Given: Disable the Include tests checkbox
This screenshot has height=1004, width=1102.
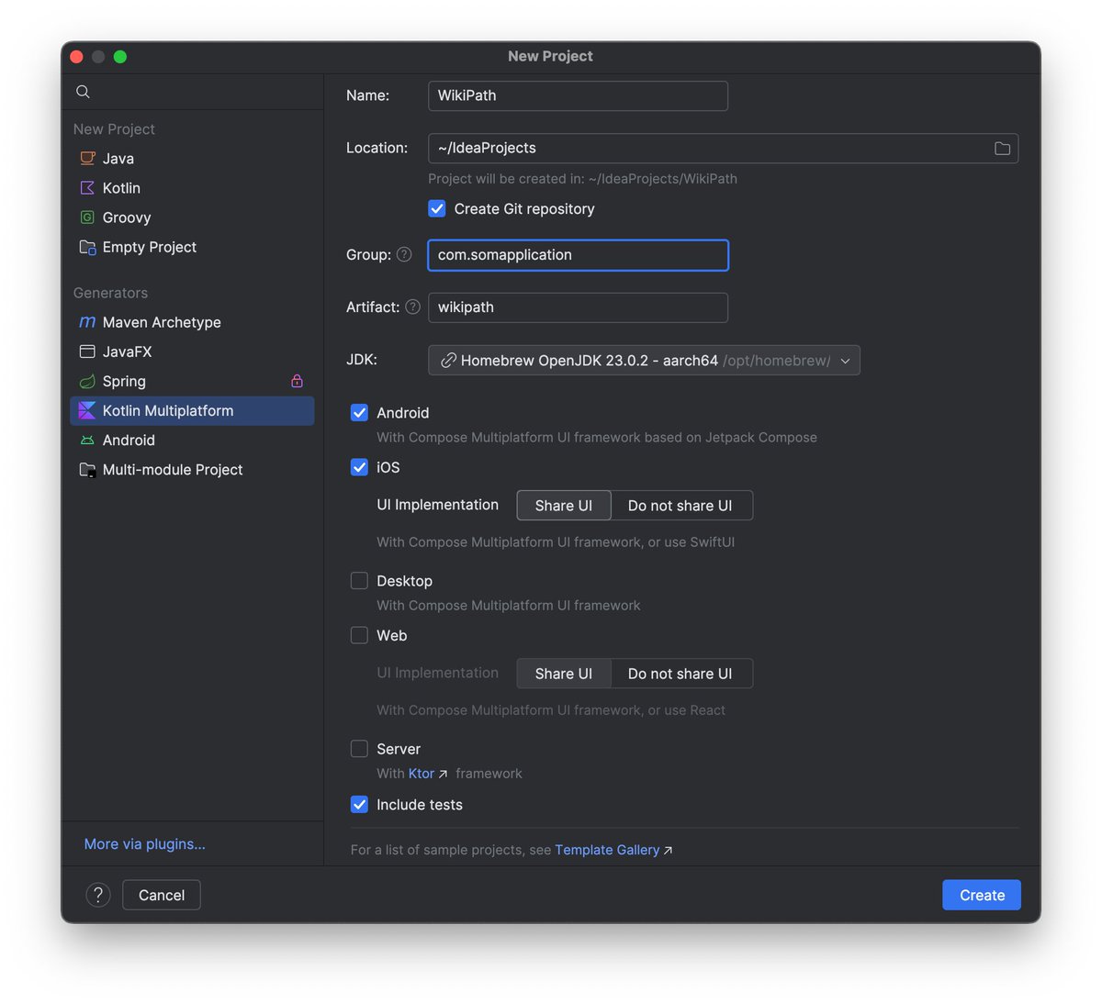Looking at the screenshot, I should tap(359, 804).
